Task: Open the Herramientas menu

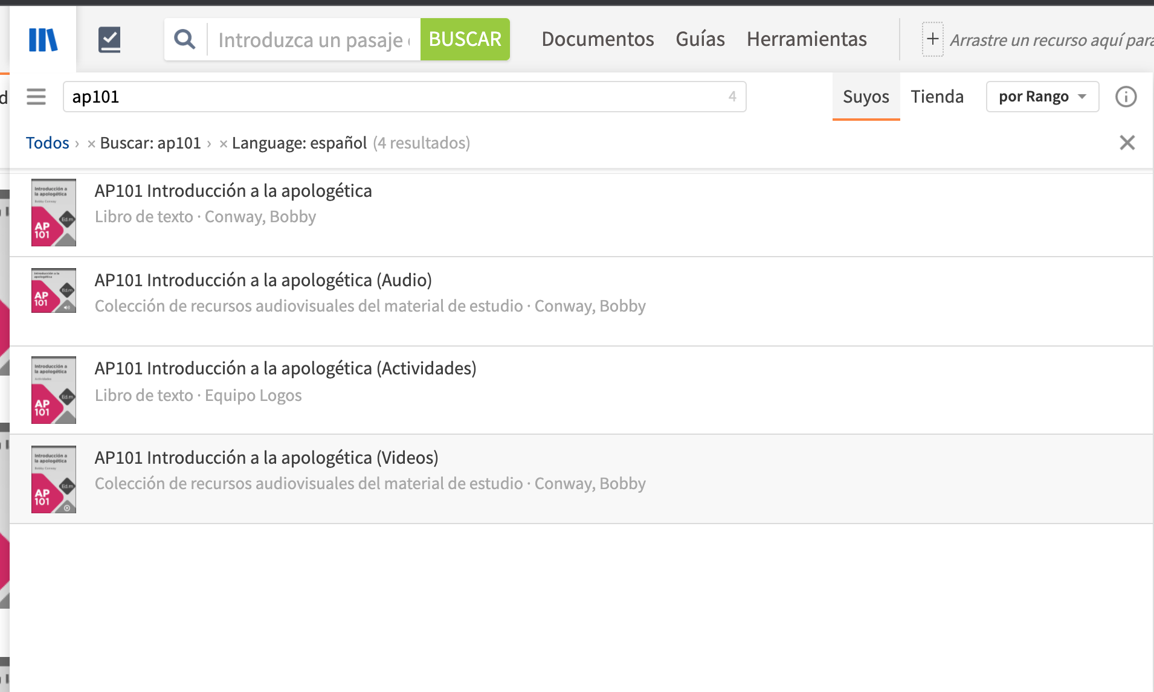Action: click(807, 39)
